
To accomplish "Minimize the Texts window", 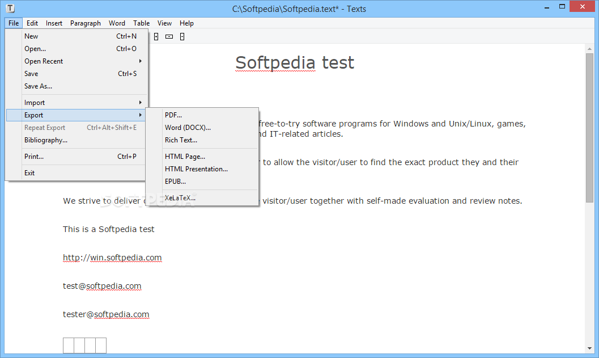I will [547, 7].
